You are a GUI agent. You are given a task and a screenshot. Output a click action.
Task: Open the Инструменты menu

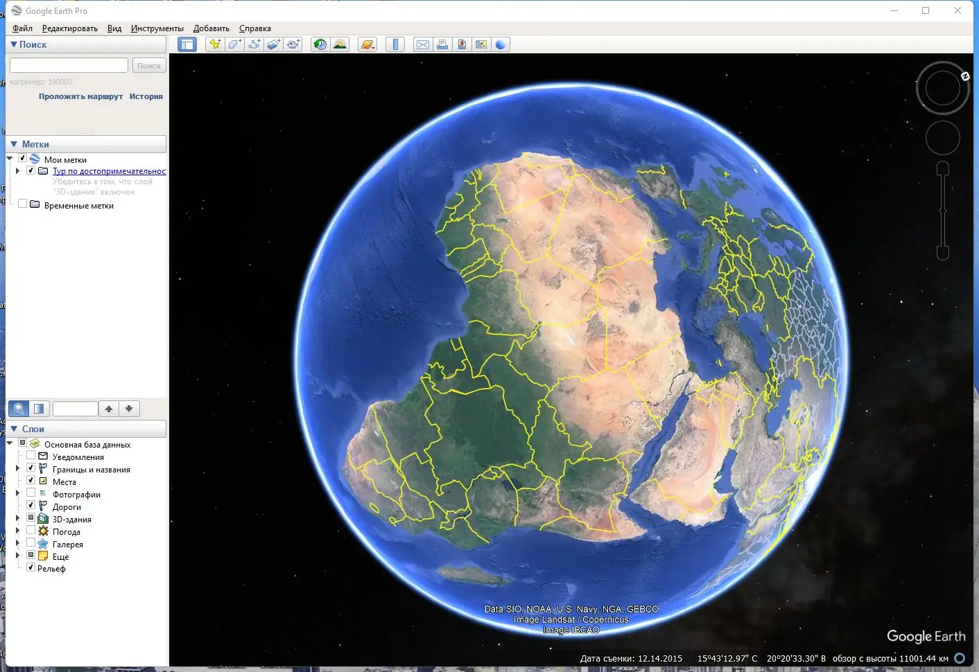click(157, 28)
